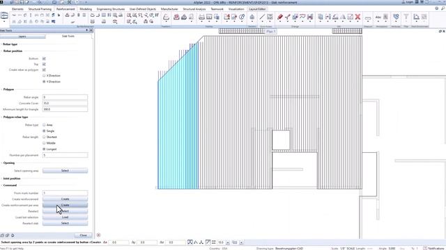The height and width of the screenshot is (250, 446).
Task: Select Shortest rebar length option
Action: coord(44,137)
